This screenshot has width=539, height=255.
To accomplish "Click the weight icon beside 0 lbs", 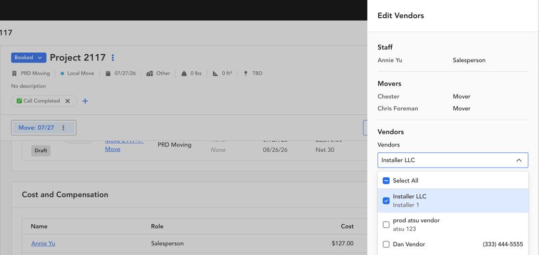I will [184, 73].
